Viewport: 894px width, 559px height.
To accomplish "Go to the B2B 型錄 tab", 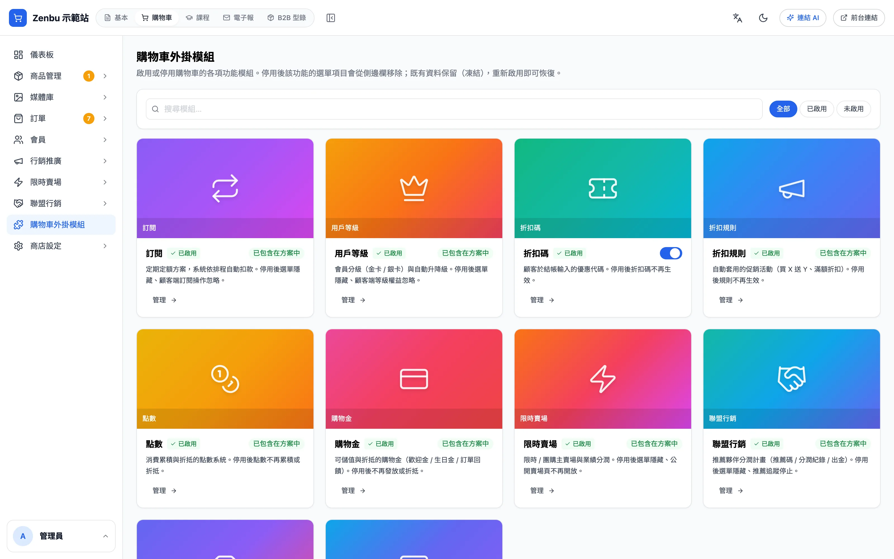I will (287, 18).
